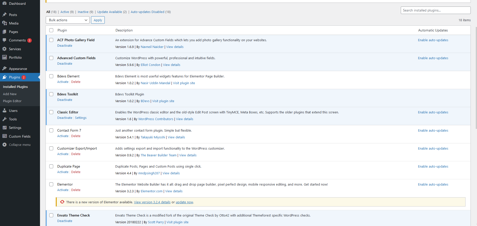Tick the select-all plugins checkbox

(x=51, y=30)
